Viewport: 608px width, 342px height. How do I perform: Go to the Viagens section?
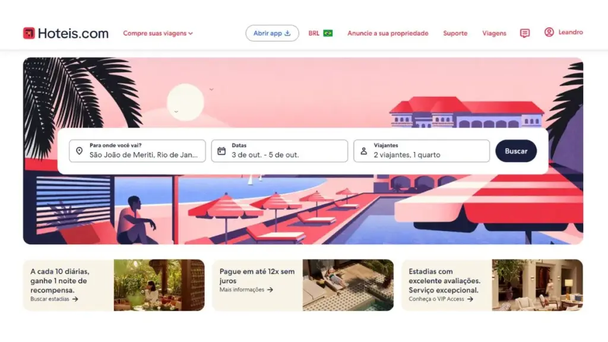pyautogui.click(x=494, y=33)
